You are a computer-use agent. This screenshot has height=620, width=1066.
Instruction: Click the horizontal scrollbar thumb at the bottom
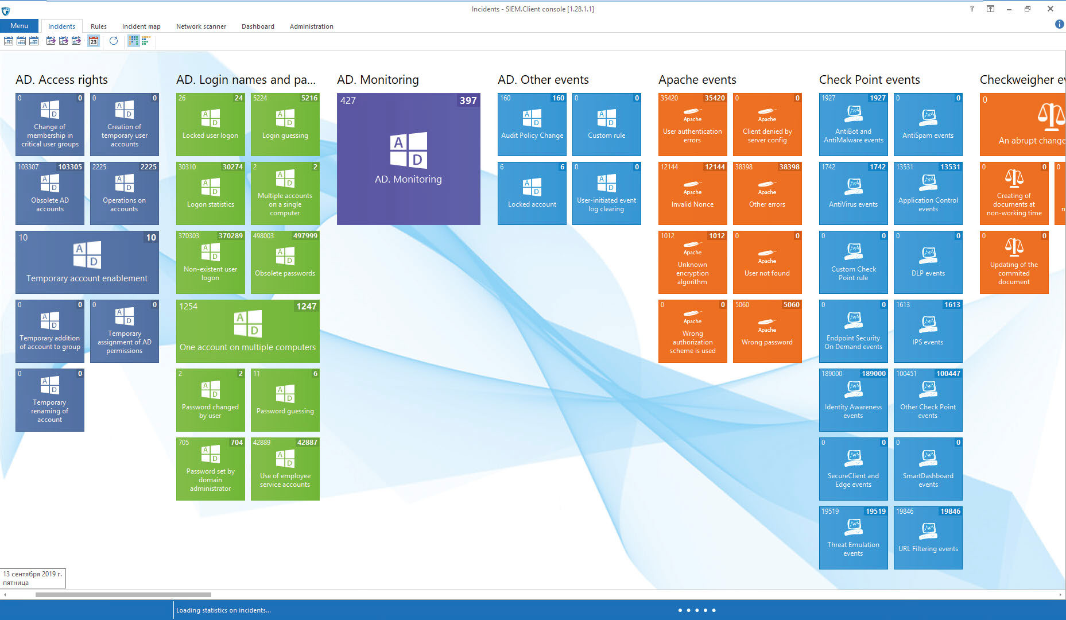(x=123, y=595)
